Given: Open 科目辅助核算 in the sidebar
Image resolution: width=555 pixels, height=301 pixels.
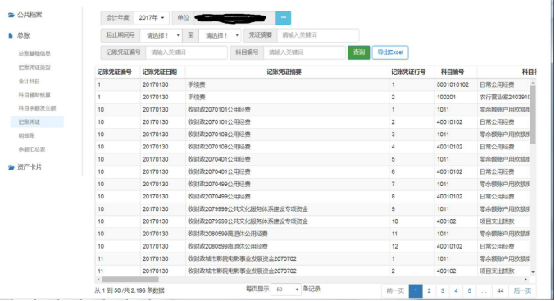Looking at the screenshot, I should (x=34, y=94).
